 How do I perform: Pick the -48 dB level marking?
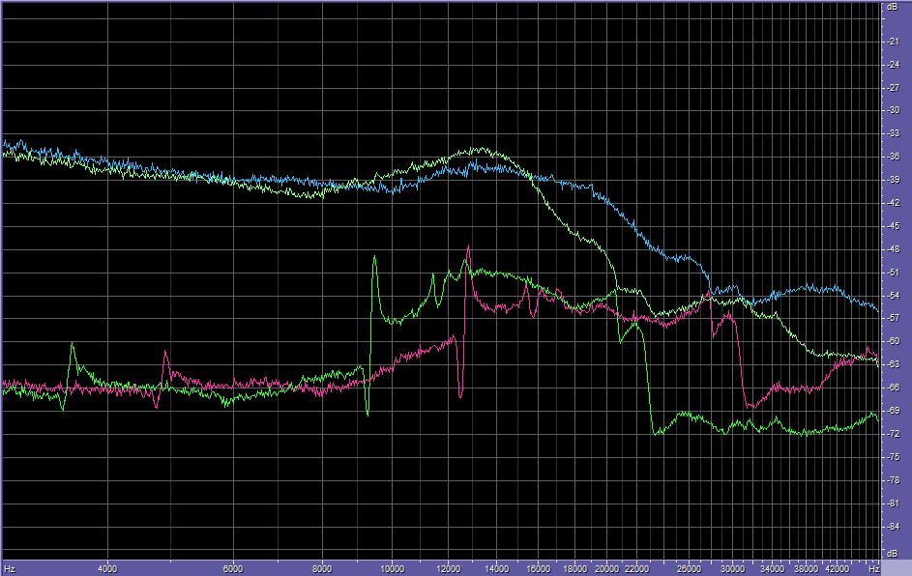(894, 249)
